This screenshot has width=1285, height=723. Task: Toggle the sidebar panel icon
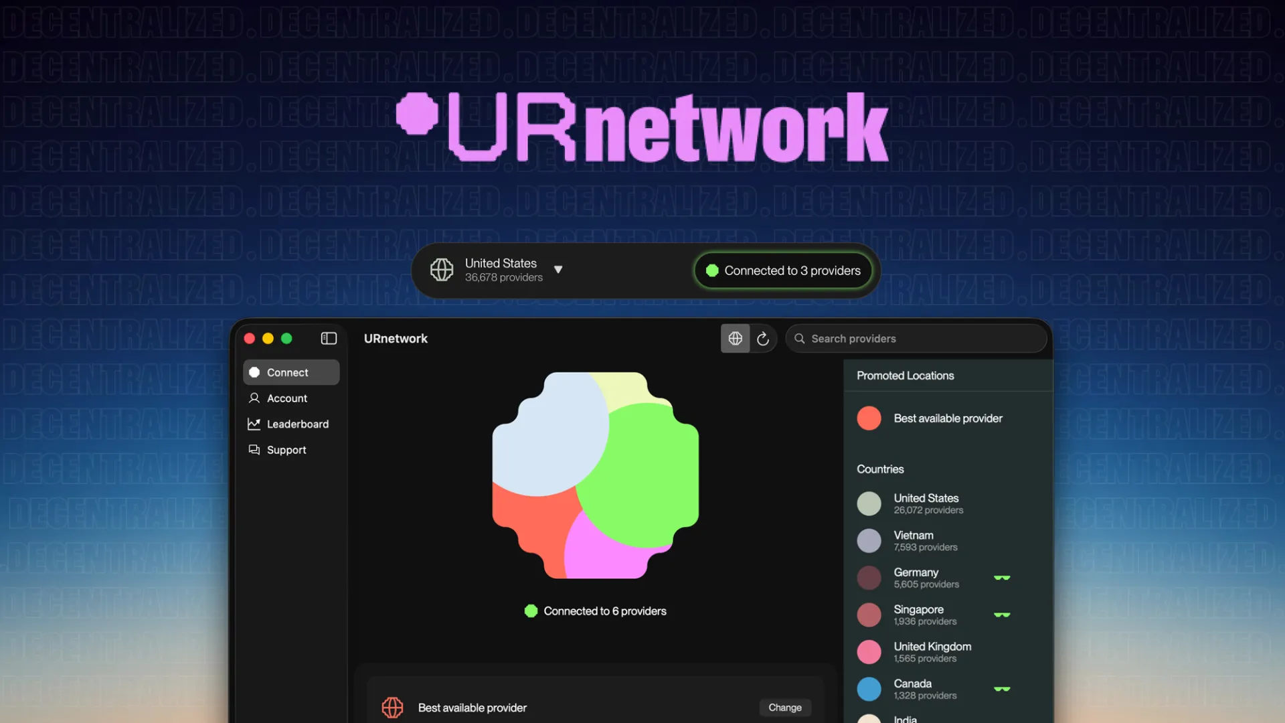click(x=329, y=339)
